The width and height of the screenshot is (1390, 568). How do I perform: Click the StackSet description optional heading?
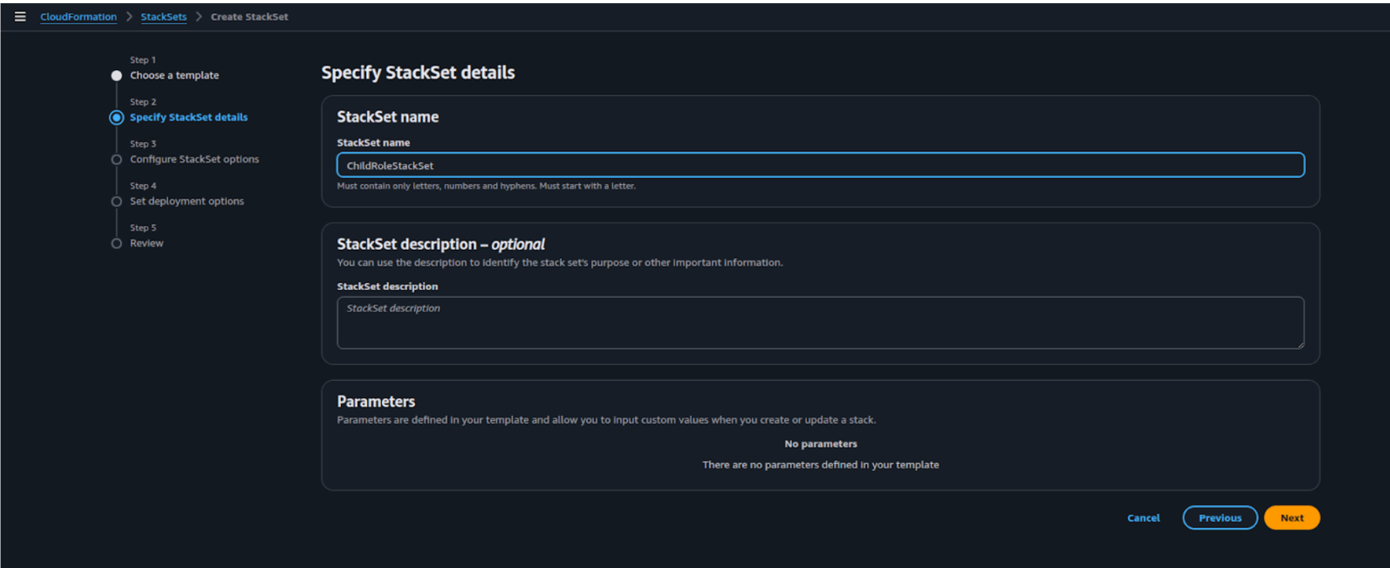point(440,244)
